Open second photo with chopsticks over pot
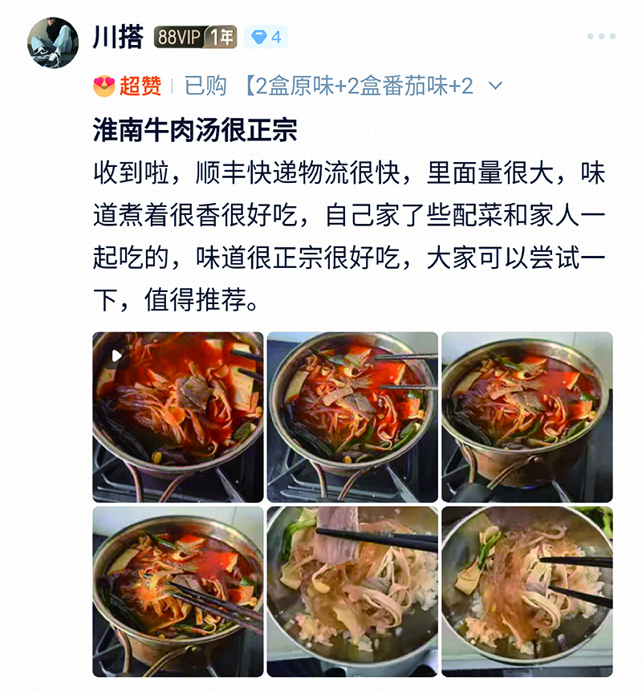Image resolution: width=642 pixels, height=694 pixels. [352, 417]
